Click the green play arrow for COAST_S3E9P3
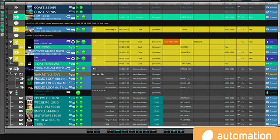The width and height of the screenshot is (280, 140). 78,17
